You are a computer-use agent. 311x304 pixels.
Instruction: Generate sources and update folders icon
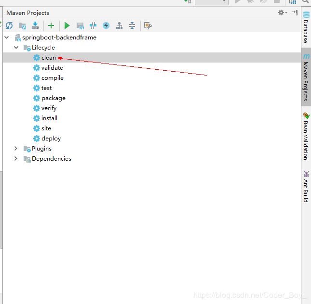coord(22,25)
